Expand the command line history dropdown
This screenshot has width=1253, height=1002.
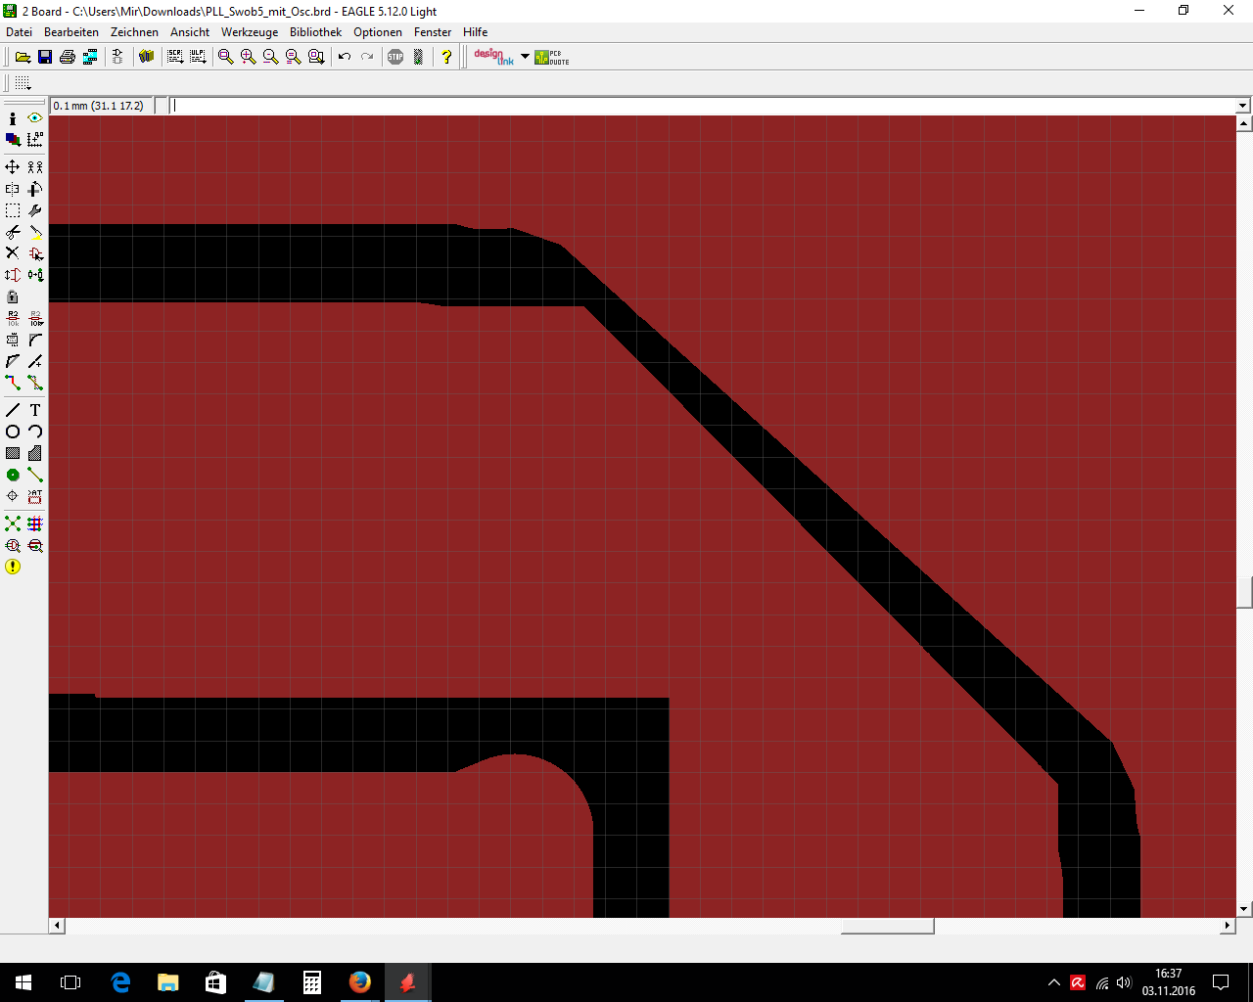click(x=1242, y=106)
